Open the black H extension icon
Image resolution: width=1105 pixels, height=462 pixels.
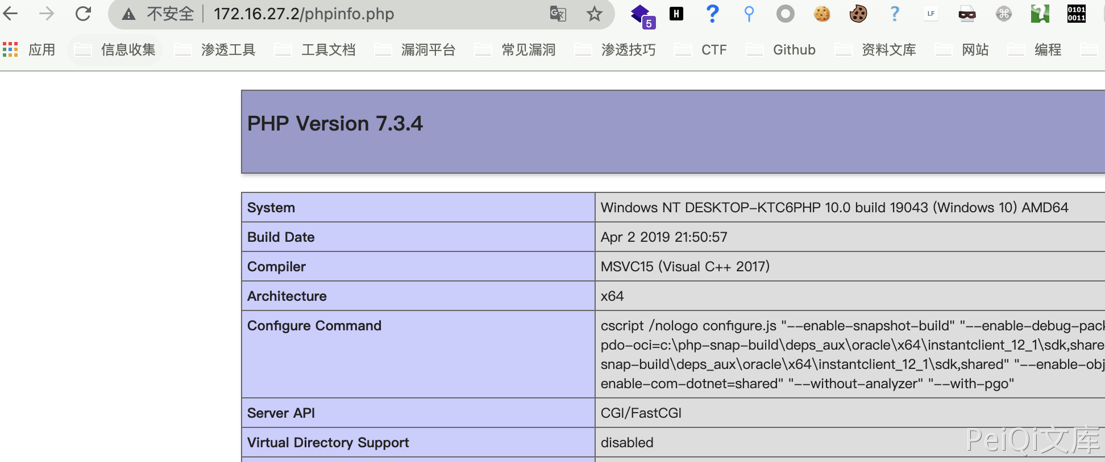point(676,14)
